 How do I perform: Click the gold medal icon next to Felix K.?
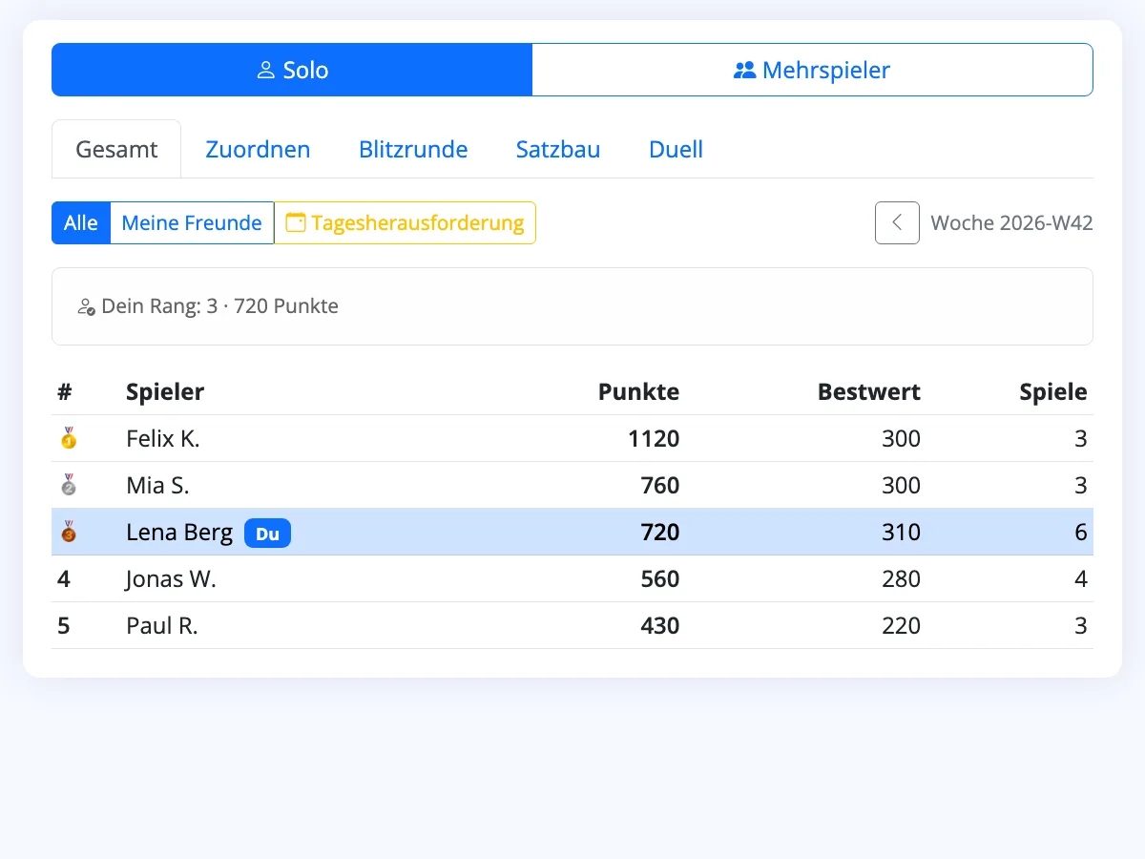pyautogui.click(x=68, y=438)
